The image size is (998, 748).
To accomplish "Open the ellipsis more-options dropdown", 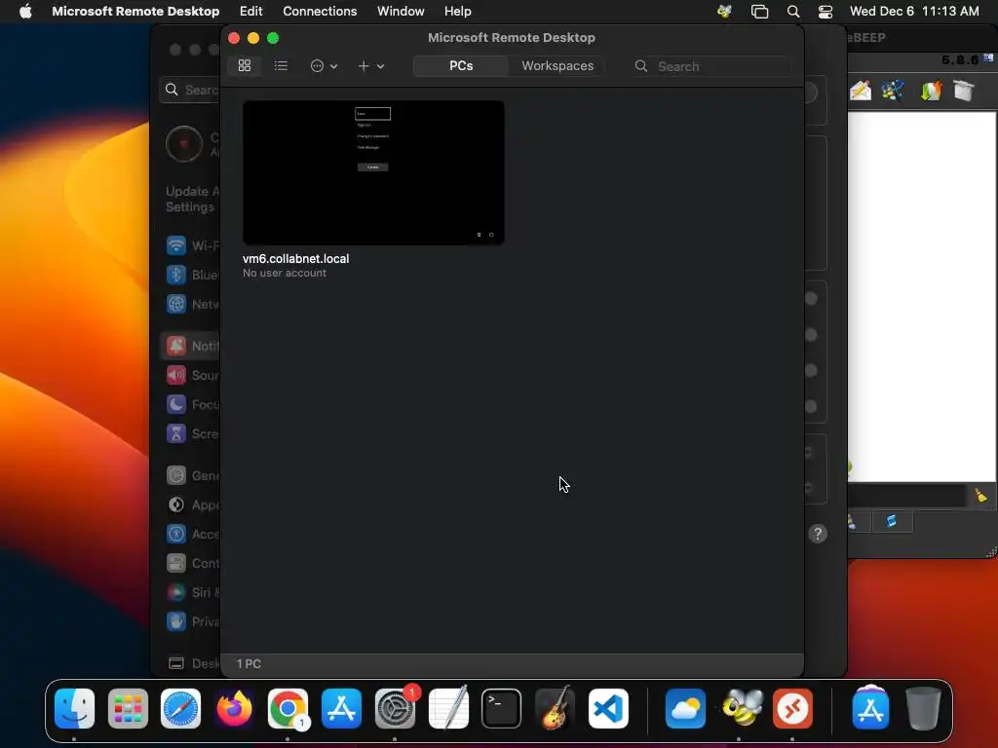I will tap(324, 65).
